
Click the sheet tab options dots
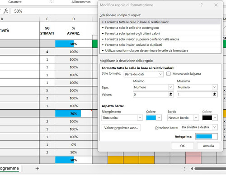(x=184, y=169)
